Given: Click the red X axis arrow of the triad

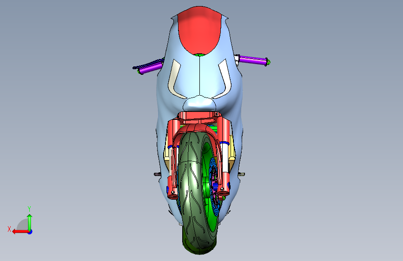Looking at the screenshot, I should tap(20, 232).
